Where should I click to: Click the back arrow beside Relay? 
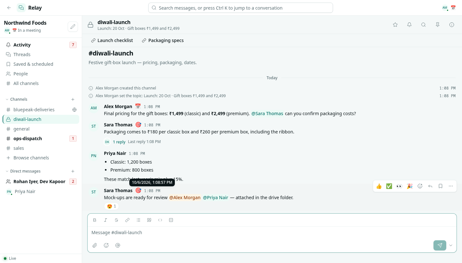(9, 8)
